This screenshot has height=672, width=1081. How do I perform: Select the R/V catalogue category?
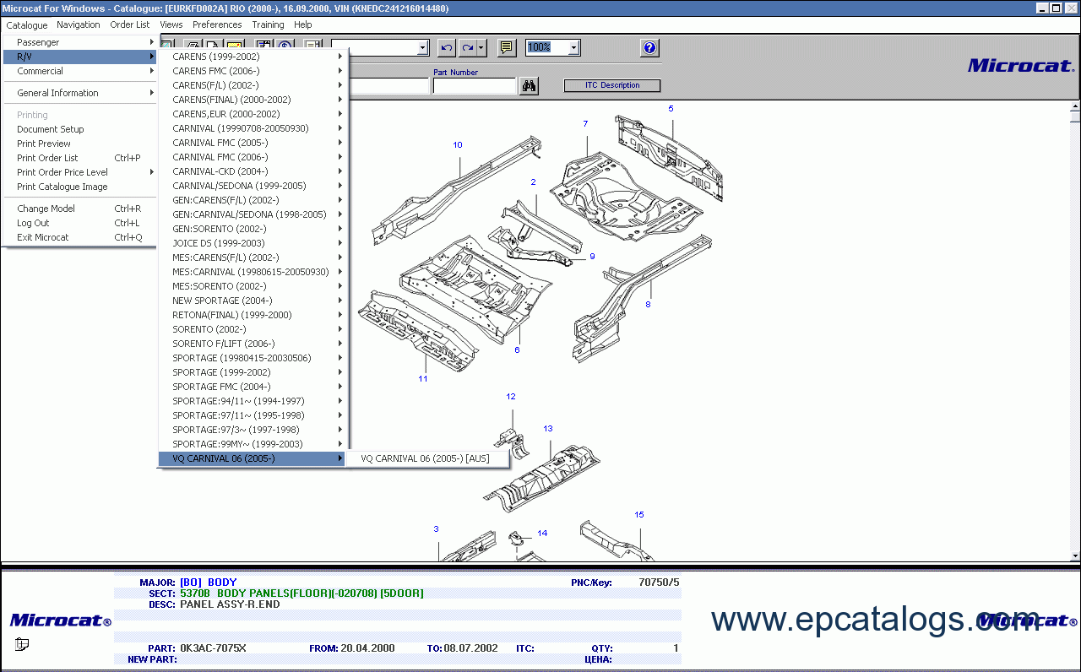pos(80,57)
